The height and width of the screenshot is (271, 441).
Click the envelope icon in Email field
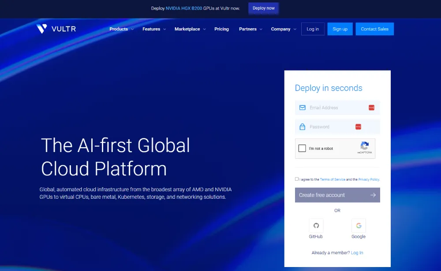[x=303, y=108]
